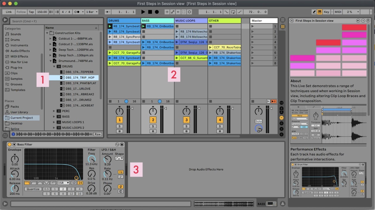Arm the BASS track for recording
Viewport: 375px width, 210px height.
coord(153,131)
